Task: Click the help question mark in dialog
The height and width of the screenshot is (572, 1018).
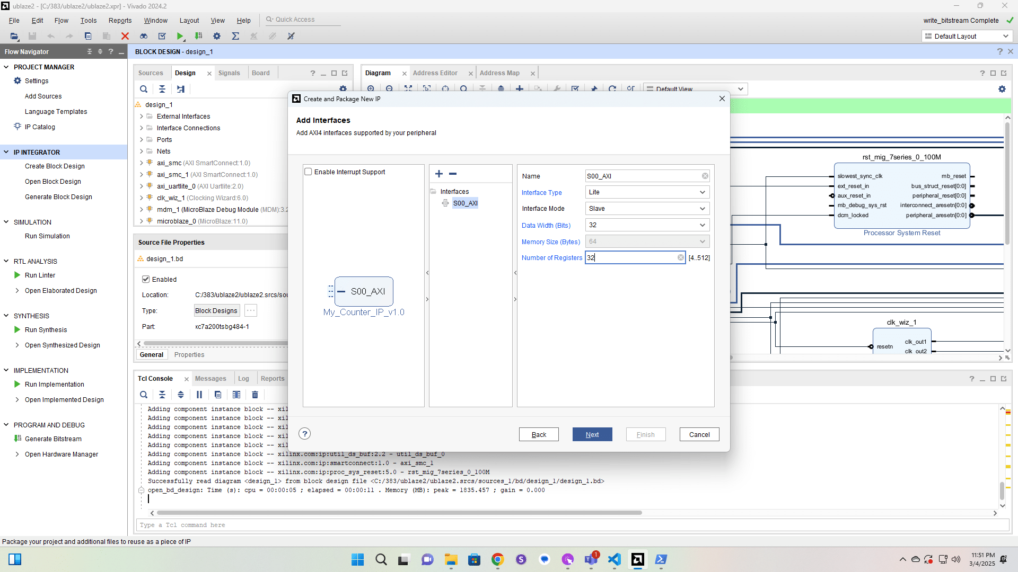Action: click(304, 434)
